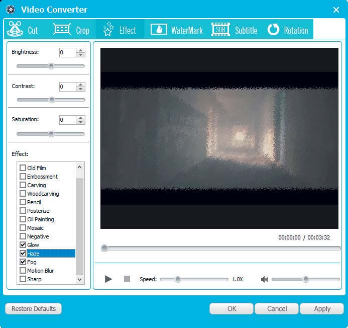Click the Saturation value field

68,120
